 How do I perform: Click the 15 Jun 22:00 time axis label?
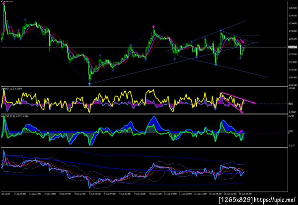pyautogui.click(x=230, y=194)
